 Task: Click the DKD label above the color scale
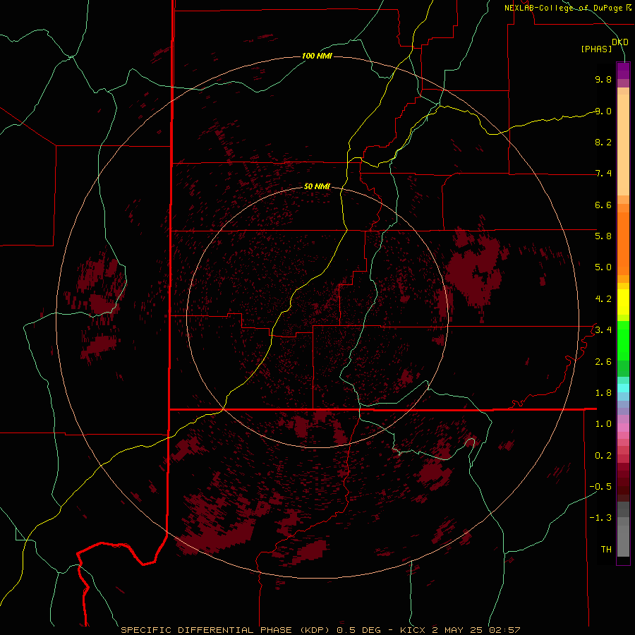coord(620,42)
